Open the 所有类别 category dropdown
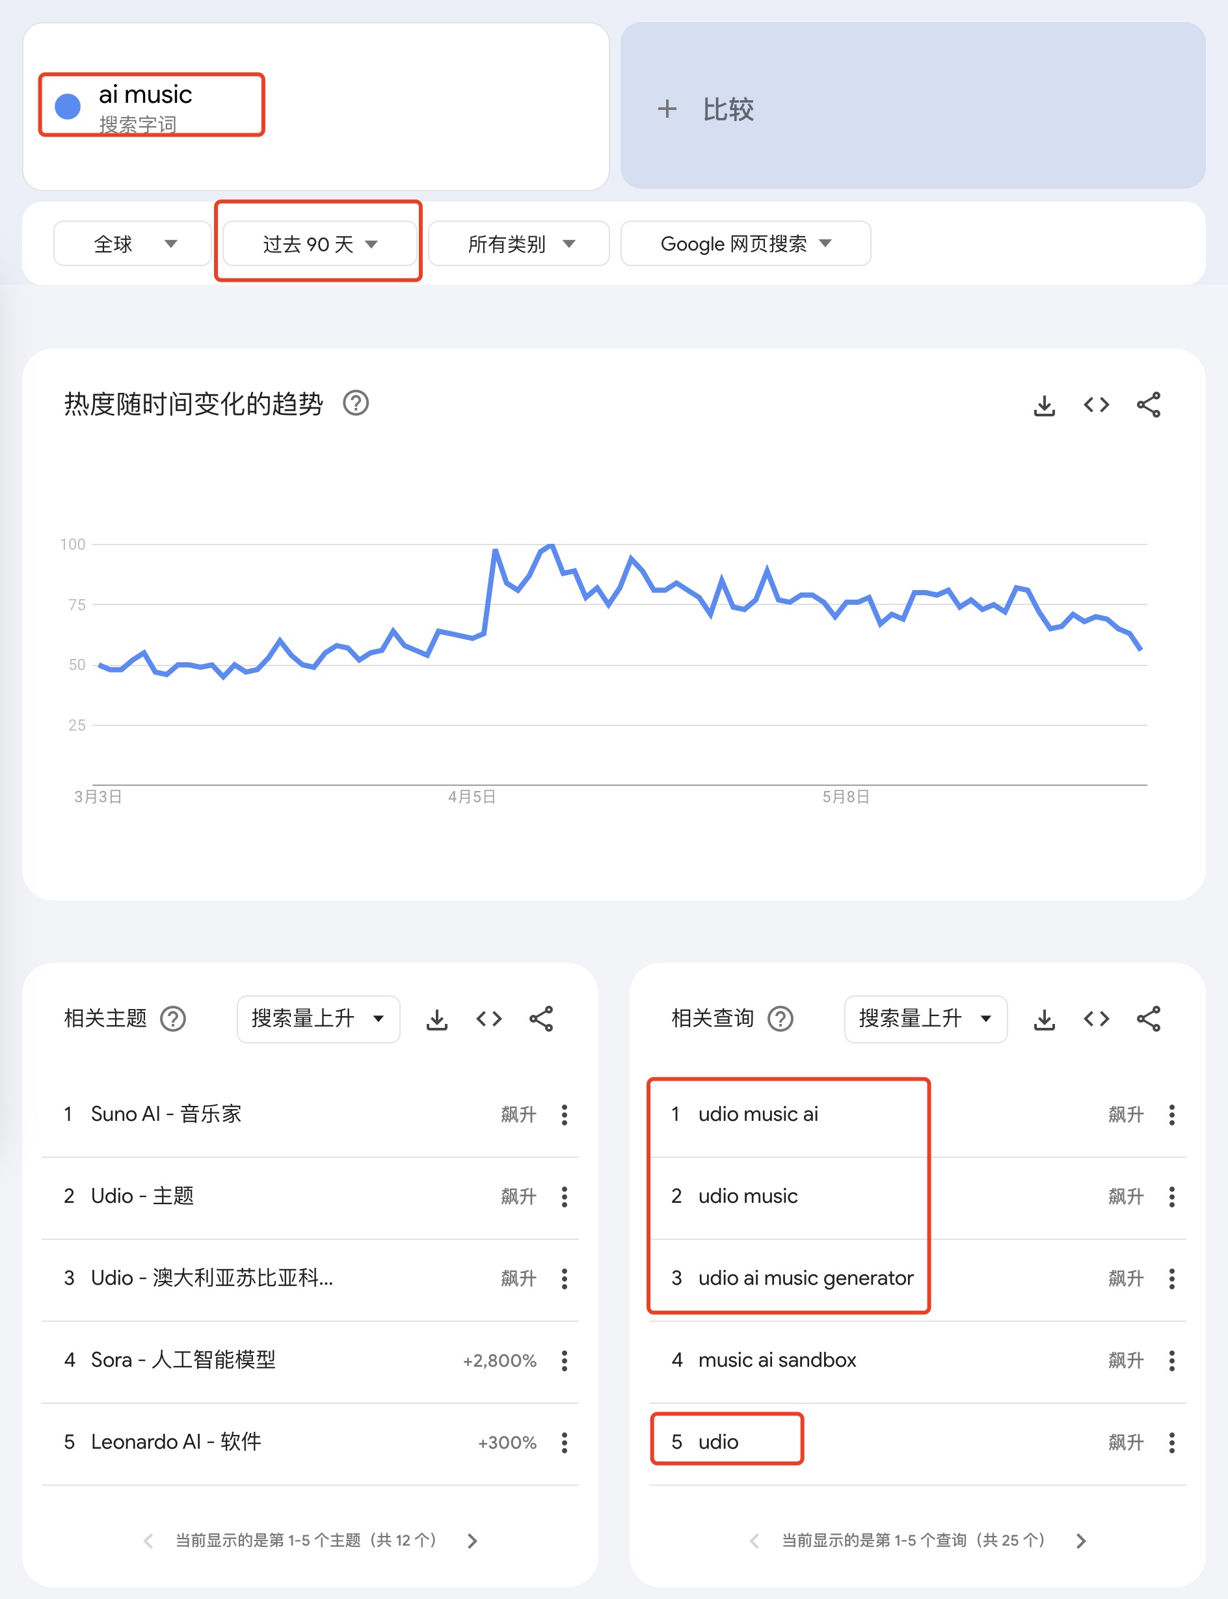Viewport: 1228px width, 1599px height. 519,243
